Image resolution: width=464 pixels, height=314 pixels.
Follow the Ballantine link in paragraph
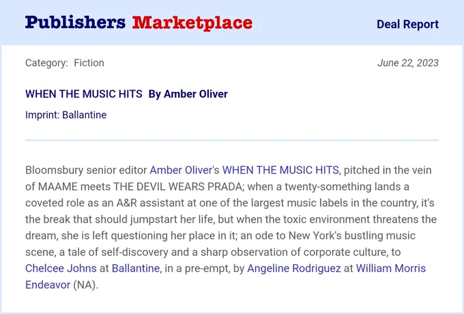point(136,268)
